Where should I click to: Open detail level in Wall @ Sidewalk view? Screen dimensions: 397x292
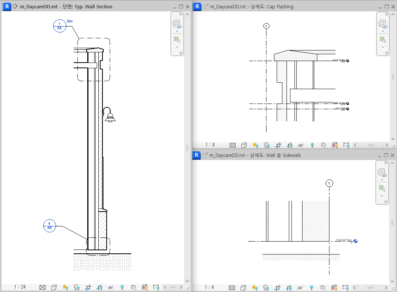[232, 287]
